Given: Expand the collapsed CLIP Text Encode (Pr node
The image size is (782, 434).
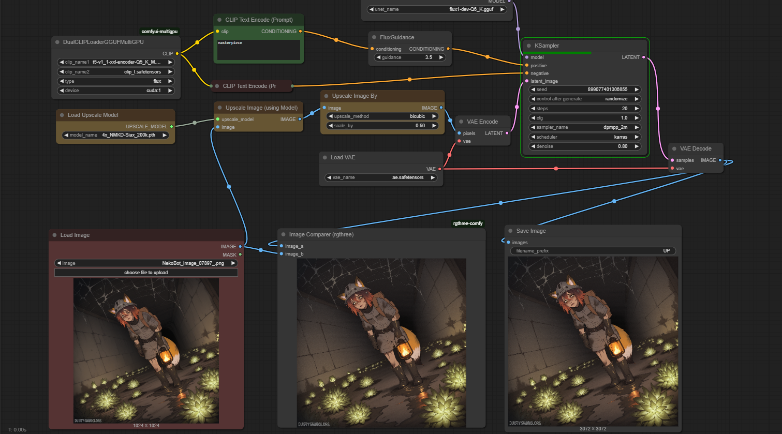Looking at the screenshot, I should [217, 86].
